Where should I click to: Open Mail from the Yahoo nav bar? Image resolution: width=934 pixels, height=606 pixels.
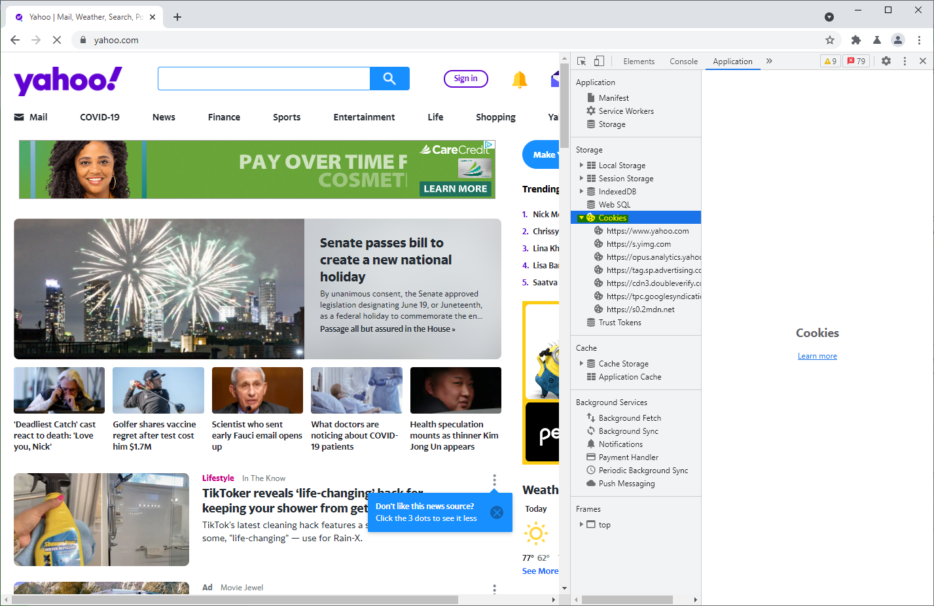31,117
